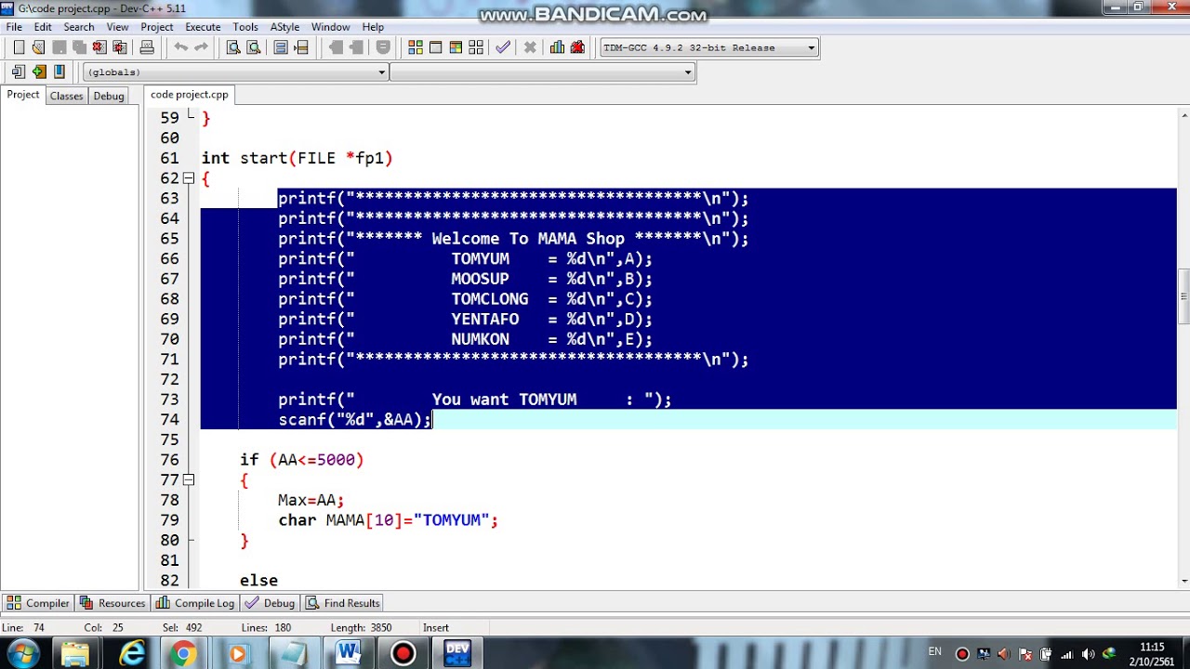Open Google Chrome from the taskbar
Screen dimensions: 1190x669
[x=182, y=654]
